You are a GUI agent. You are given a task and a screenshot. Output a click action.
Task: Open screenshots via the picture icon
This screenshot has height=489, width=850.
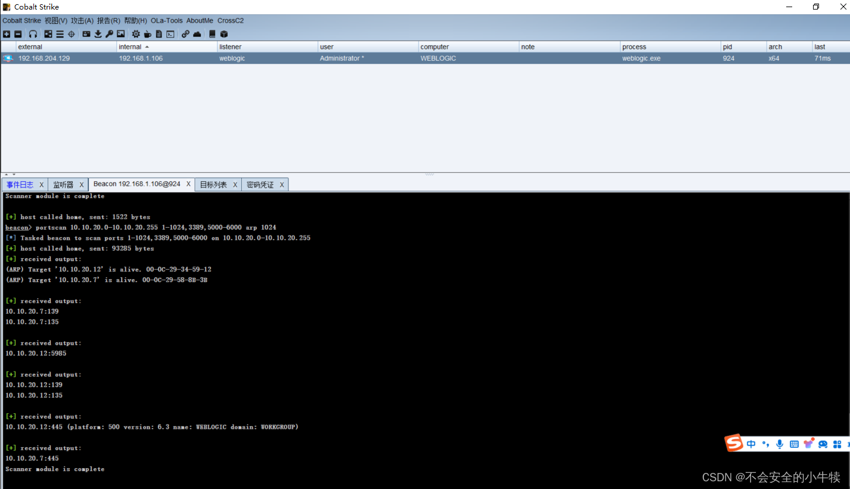coord(120,34)
